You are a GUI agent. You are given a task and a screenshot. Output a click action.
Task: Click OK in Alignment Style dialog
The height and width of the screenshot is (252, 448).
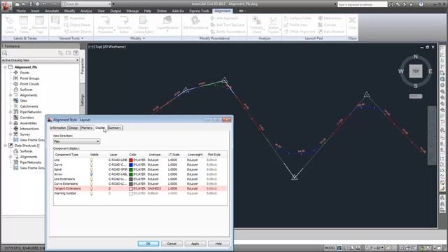pos(148,244)
